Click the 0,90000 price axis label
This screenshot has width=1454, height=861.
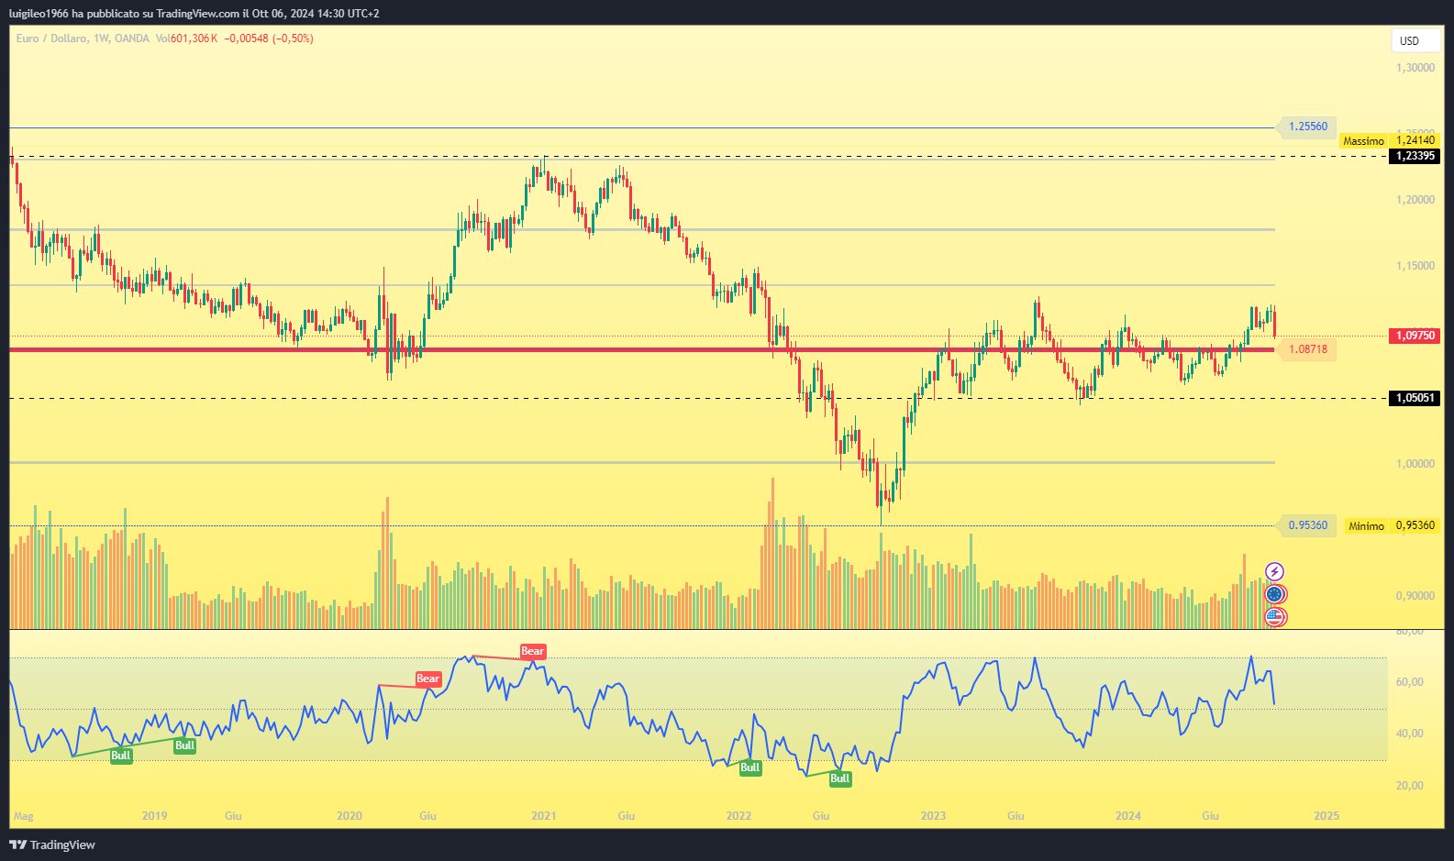tap(1415, 596)
